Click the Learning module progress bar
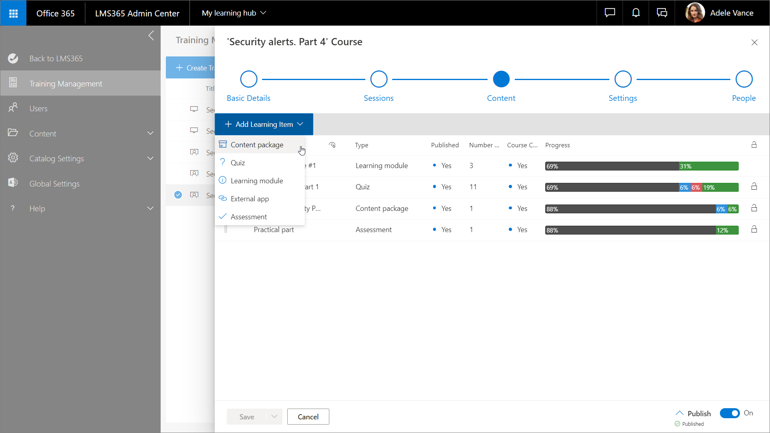This screenshot has width=770, height=433. [641, 166]
